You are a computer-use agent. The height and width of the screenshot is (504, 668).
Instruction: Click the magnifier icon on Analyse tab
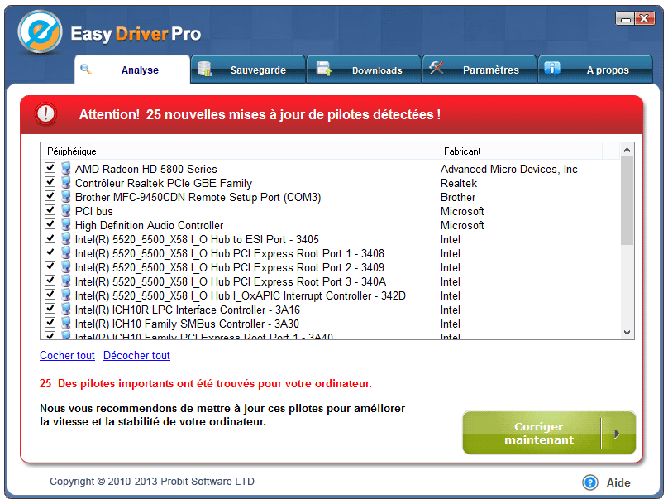pos(86,69)
